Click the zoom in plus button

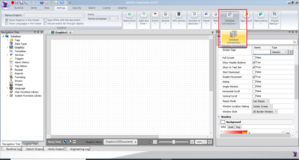pos(192,142)
